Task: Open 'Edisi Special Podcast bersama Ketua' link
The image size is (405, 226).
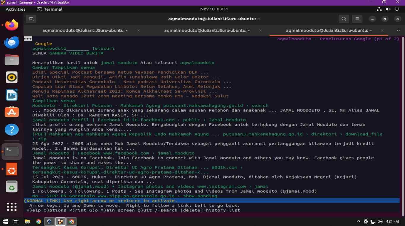Action: (x=120, y=72)
